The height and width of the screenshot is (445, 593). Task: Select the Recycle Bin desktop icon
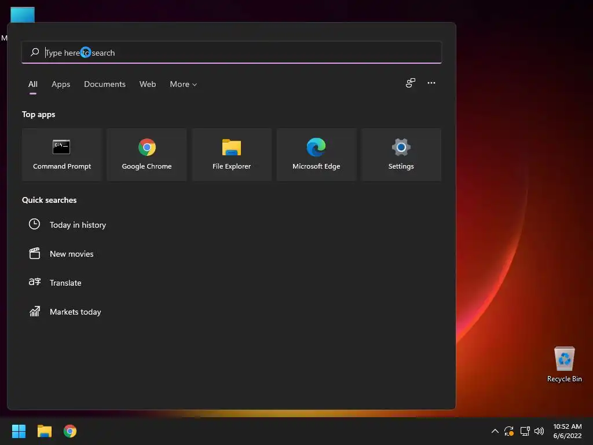click(x=564, y=365)
